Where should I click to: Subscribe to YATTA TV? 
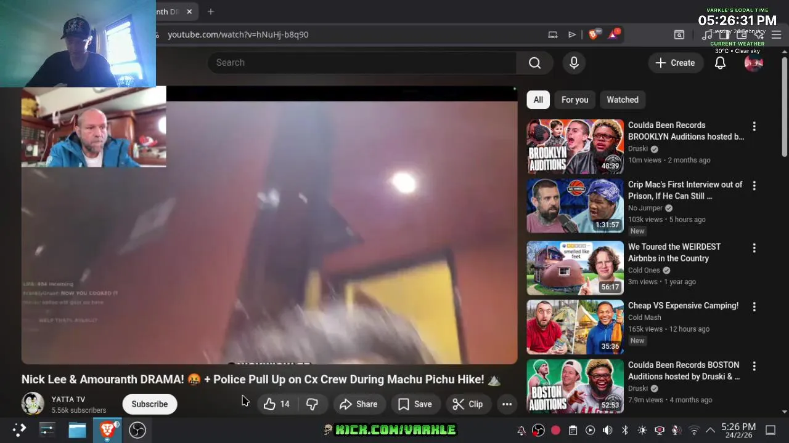tap(149, 404)
